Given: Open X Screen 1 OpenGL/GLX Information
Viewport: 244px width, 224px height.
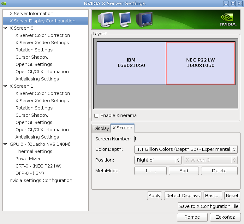Looking at the screenshot, I should click(42, 130).
